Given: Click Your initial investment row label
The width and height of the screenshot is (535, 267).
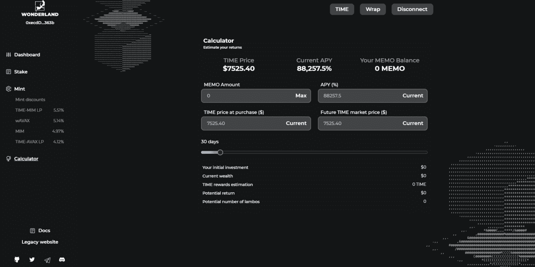Looking at the screenshot, I should pyautogui.click(x=225, y=168).
